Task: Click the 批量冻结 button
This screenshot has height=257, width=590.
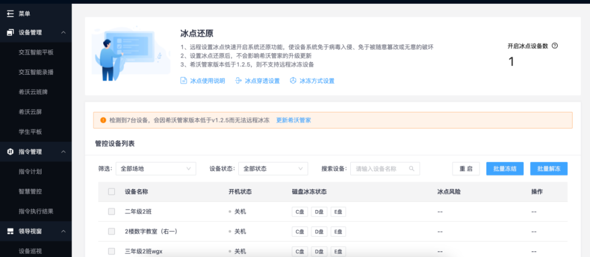Action: [505, 169]
